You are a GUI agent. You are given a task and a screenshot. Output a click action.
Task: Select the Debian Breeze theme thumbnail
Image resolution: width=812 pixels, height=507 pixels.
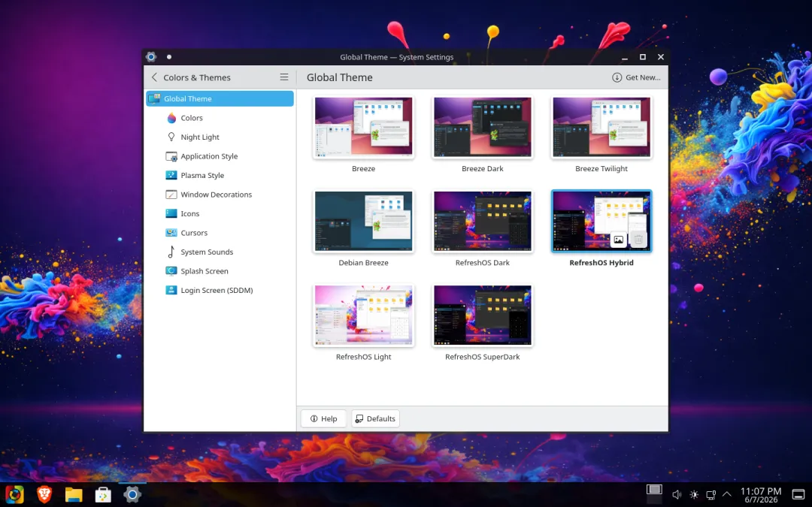click(x=364, y=221)
